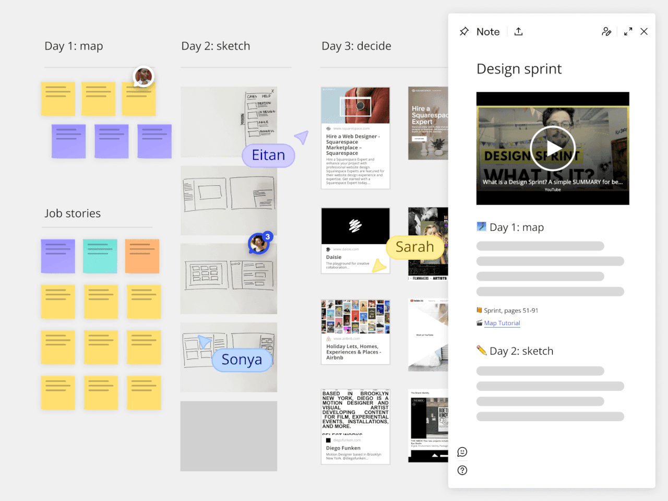Click the Day 2: sketch heading in note
The width and height of the screenshot is (668, 501).
click(521, 351)
